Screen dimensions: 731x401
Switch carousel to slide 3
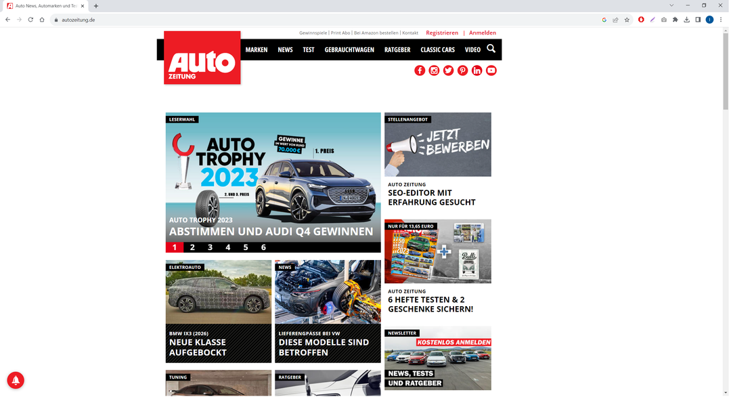211,248
